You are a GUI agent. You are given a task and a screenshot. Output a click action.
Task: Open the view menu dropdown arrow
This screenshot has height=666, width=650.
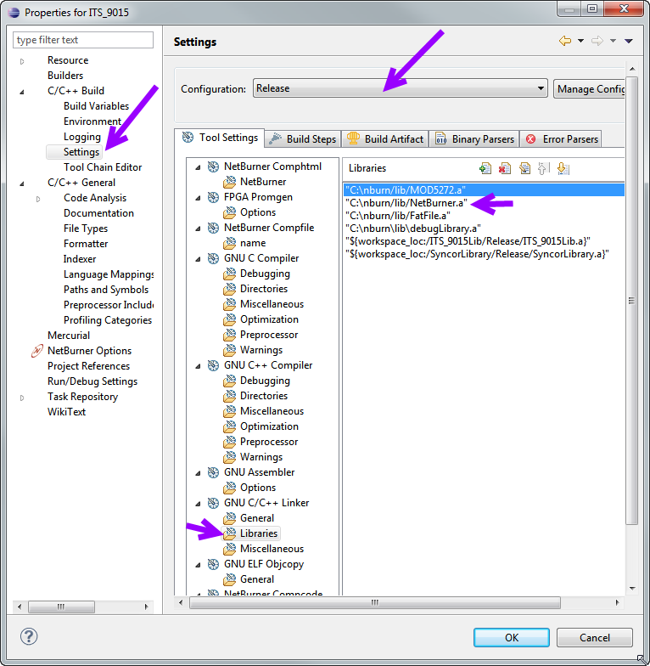[x=628, y=41]
